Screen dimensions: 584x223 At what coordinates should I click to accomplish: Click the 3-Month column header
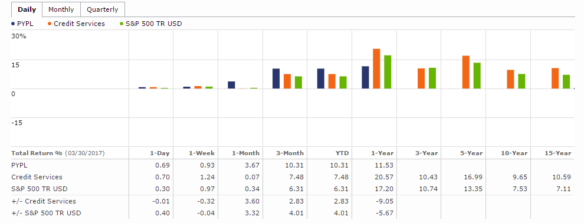(x=290, y=153)
